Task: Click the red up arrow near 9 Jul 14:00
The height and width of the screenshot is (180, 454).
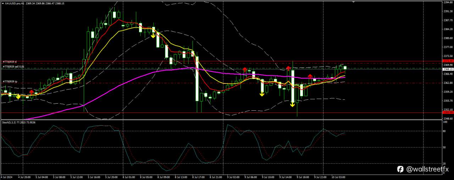Action: click(x=289, y=68)
